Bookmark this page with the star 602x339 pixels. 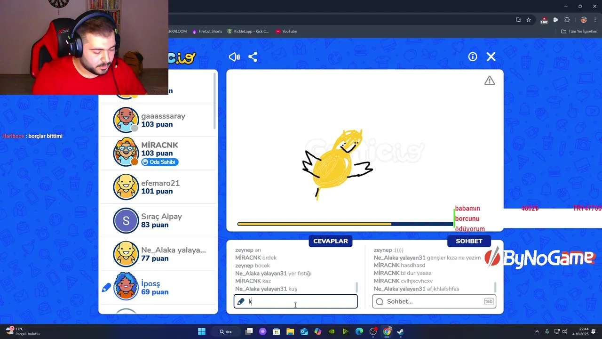click(529, 20)
